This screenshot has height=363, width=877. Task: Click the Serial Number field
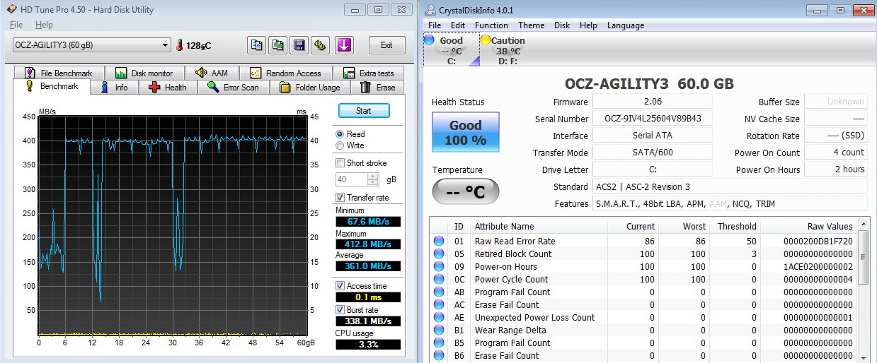pyautogui.click(x=653, y=119)
